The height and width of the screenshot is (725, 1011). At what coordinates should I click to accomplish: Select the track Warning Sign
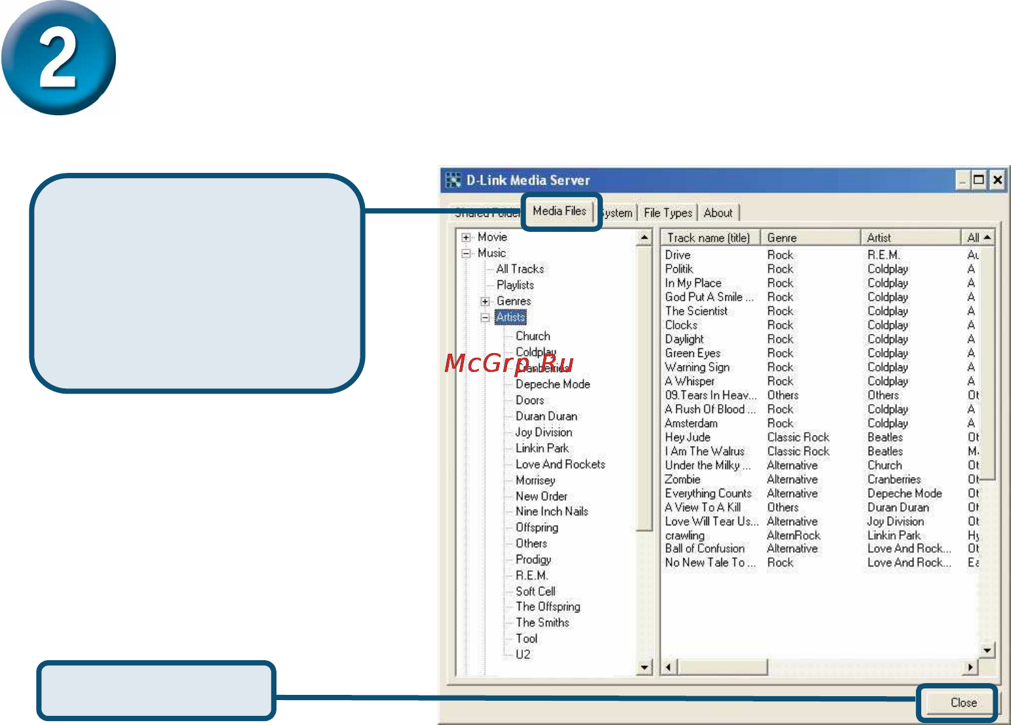coord(697,367)
